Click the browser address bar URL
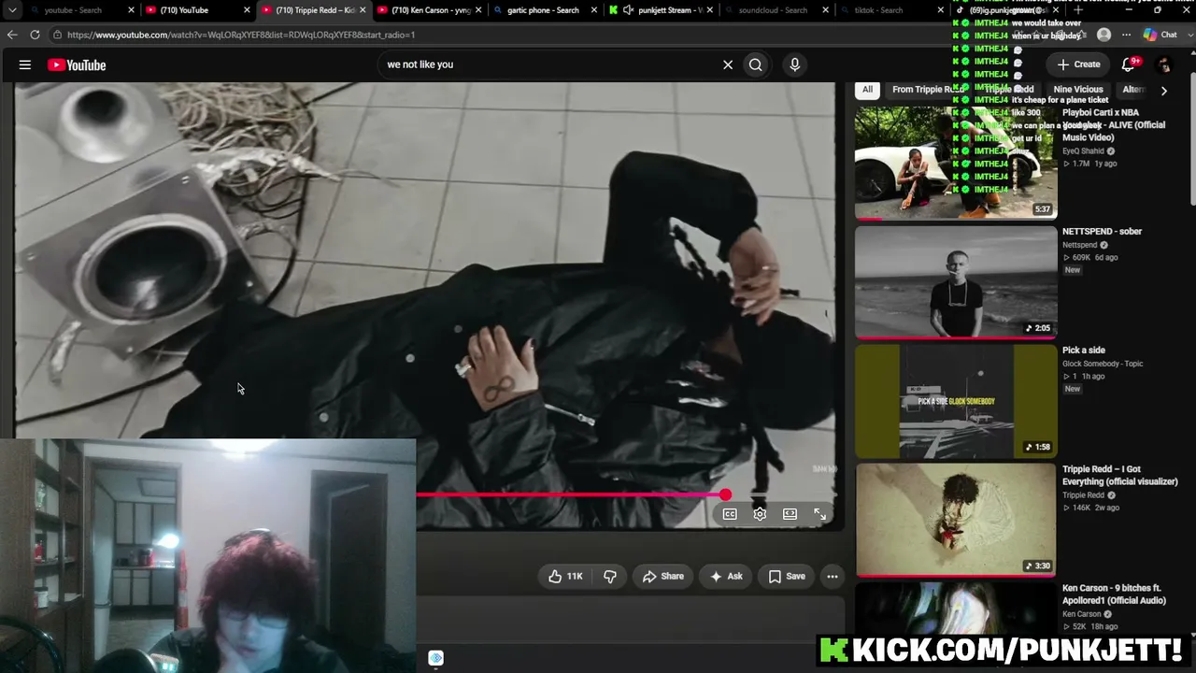1196x673 pixels. 241,35
